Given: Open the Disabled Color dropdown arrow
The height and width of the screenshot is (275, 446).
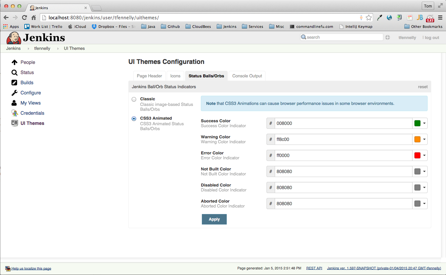Looking at the screenshot, I should [x=424, y=187].
